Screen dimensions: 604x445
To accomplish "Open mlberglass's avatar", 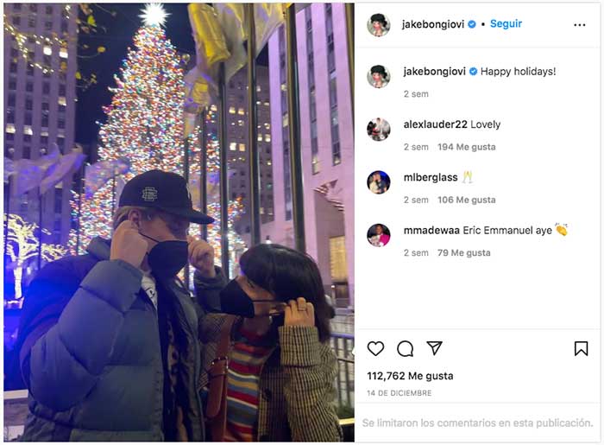I will point(378,182).
